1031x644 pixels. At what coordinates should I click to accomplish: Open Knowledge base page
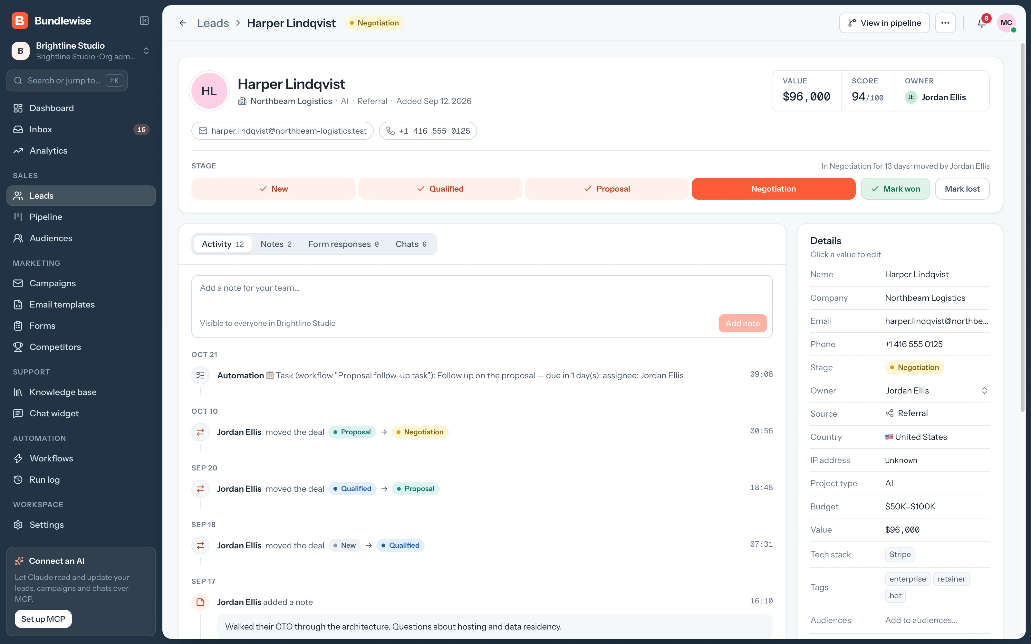(x=81, y=392)
